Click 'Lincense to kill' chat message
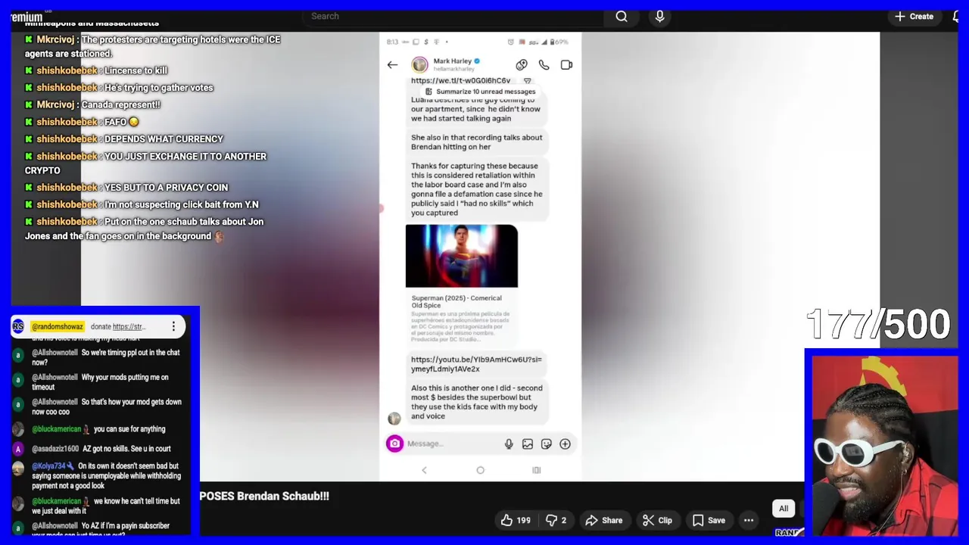969x545 pixels. pyautogui.click(x=136, y=70)
